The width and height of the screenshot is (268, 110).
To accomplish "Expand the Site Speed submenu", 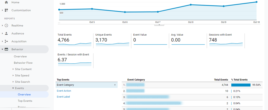I will point(13,75).
